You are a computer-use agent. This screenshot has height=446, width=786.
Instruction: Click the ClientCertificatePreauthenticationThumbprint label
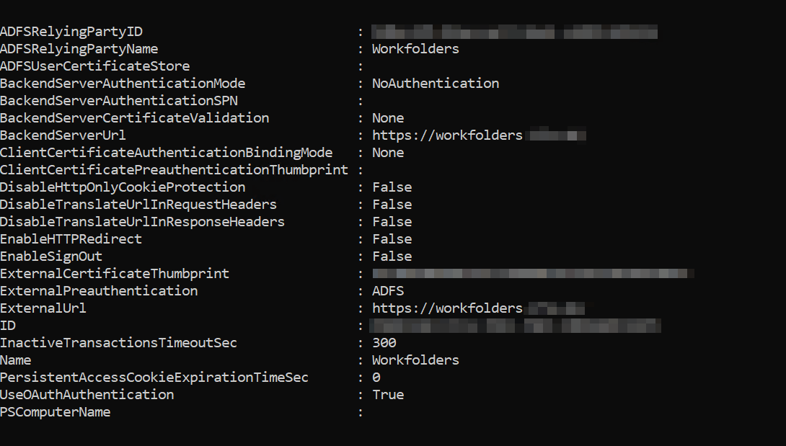174,170
